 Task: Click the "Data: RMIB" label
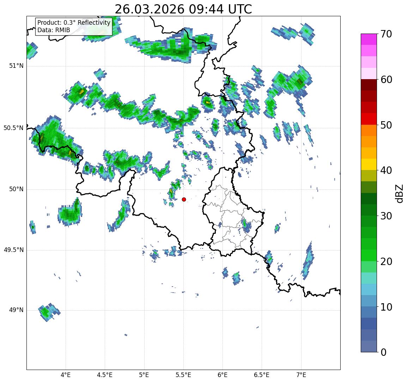54,30
